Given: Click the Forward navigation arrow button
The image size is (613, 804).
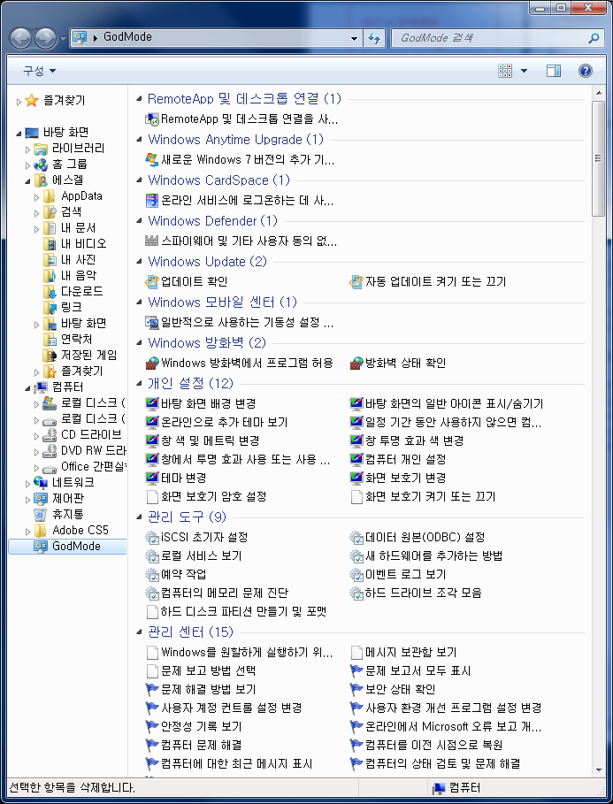Looking at the screenshot, I should (x=45, y=38).
